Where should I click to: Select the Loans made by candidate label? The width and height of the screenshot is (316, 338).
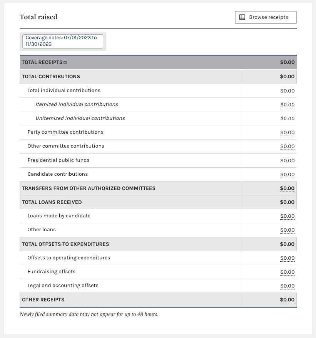[x=59, y=216]
